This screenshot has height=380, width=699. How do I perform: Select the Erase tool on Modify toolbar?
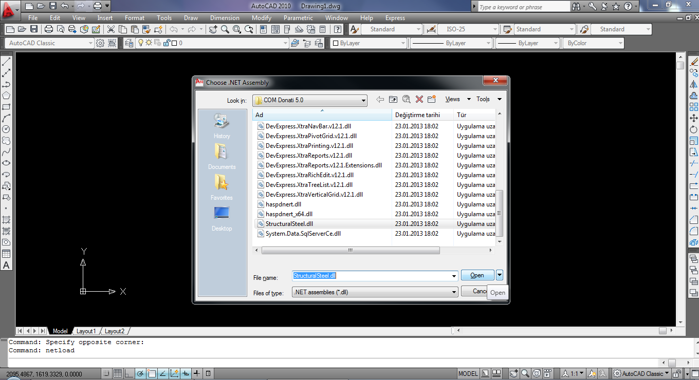pos(694,62)
